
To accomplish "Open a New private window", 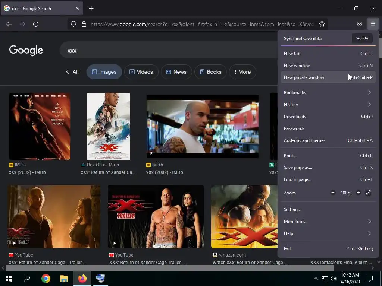I will pyautogui.click(x=328, y=77).
